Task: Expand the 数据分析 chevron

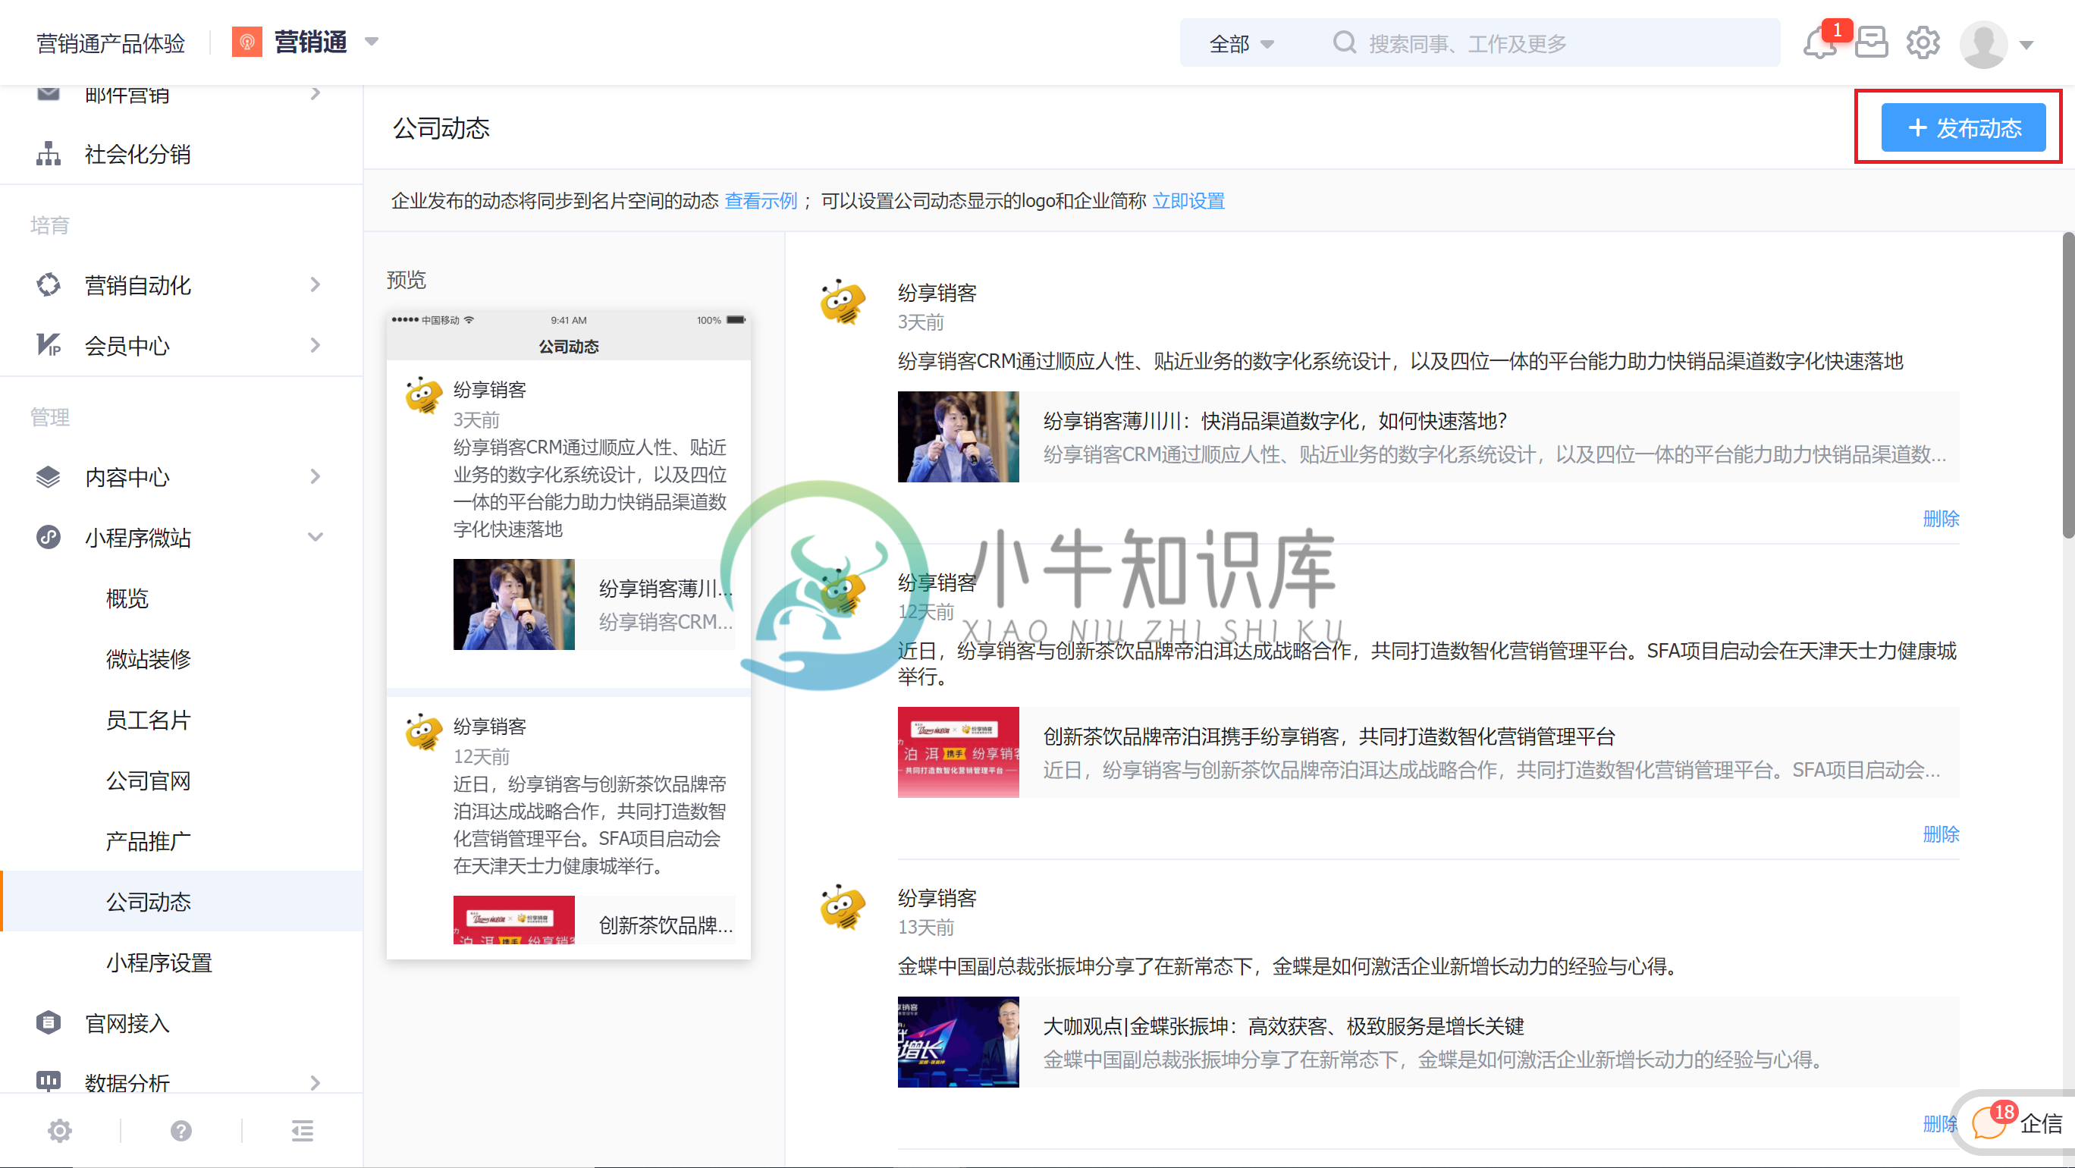Action: (x=315, y=1082)
